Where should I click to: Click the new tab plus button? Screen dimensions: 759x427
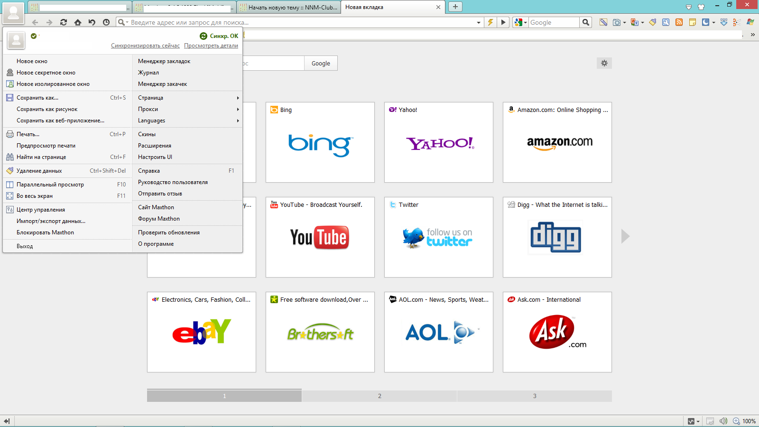pyautogui.click(x=455, y=7)
